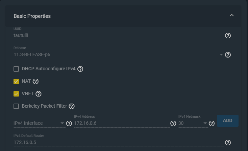The height and width of the screenshot is (151, 248).
Task: Uncheck the NAT checkbox
Action: [x=16, y=81]
